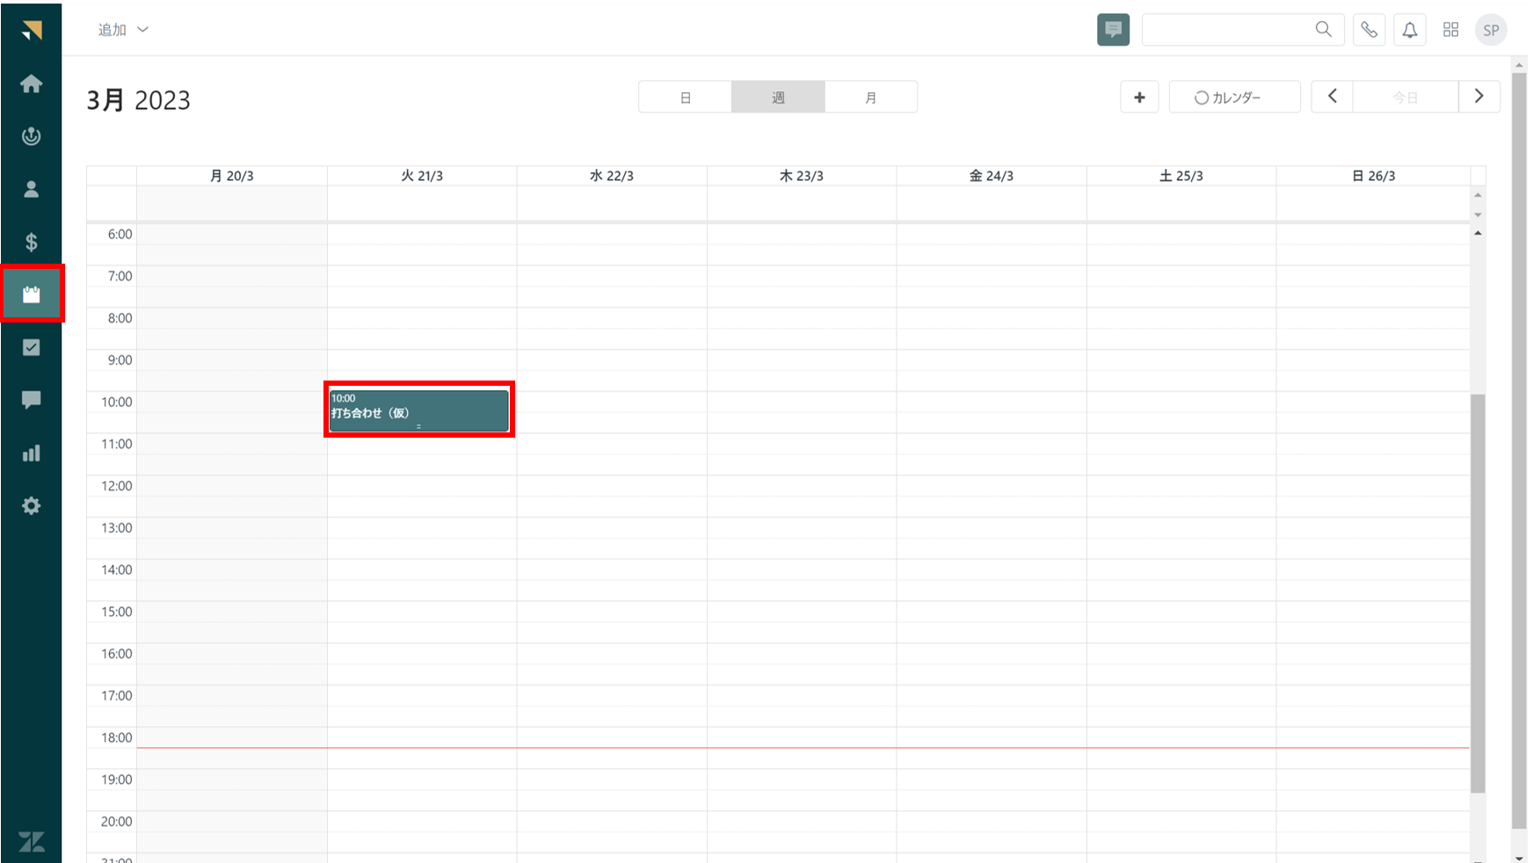Open the Tasks checkmark icon
Viewport: 1533px width, 863px height.
click(32, 347)
